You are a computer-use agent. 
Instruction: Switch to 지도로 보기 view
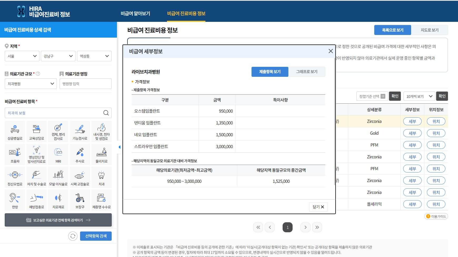430,30
